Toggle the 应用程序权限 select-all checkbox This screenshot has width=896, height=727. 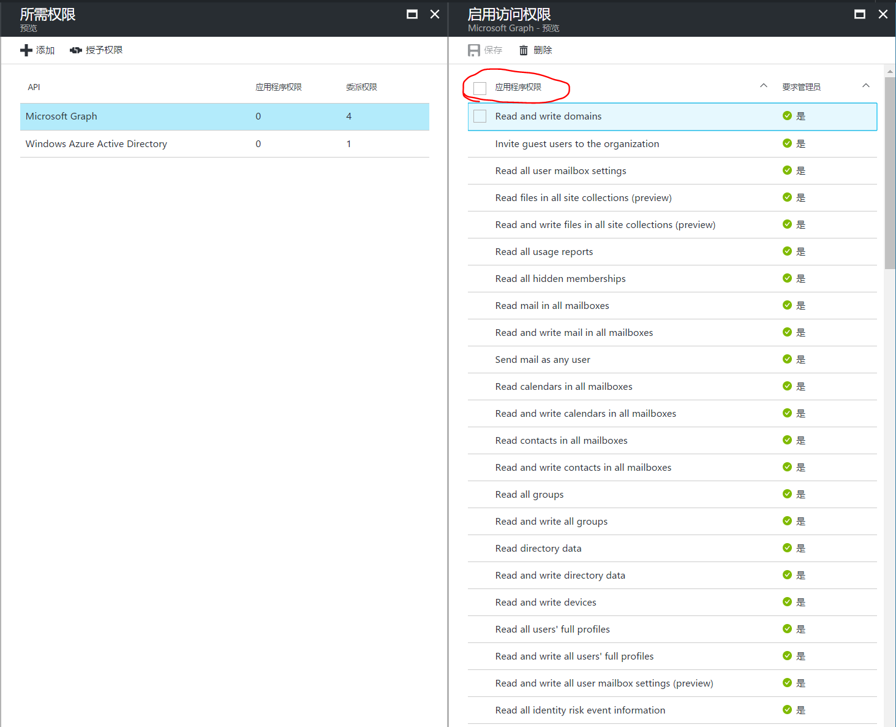(x=480, y=88)
